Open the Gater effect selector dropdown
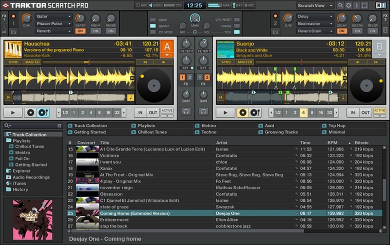Screen dimensions: 390x245 click(54, 16)
